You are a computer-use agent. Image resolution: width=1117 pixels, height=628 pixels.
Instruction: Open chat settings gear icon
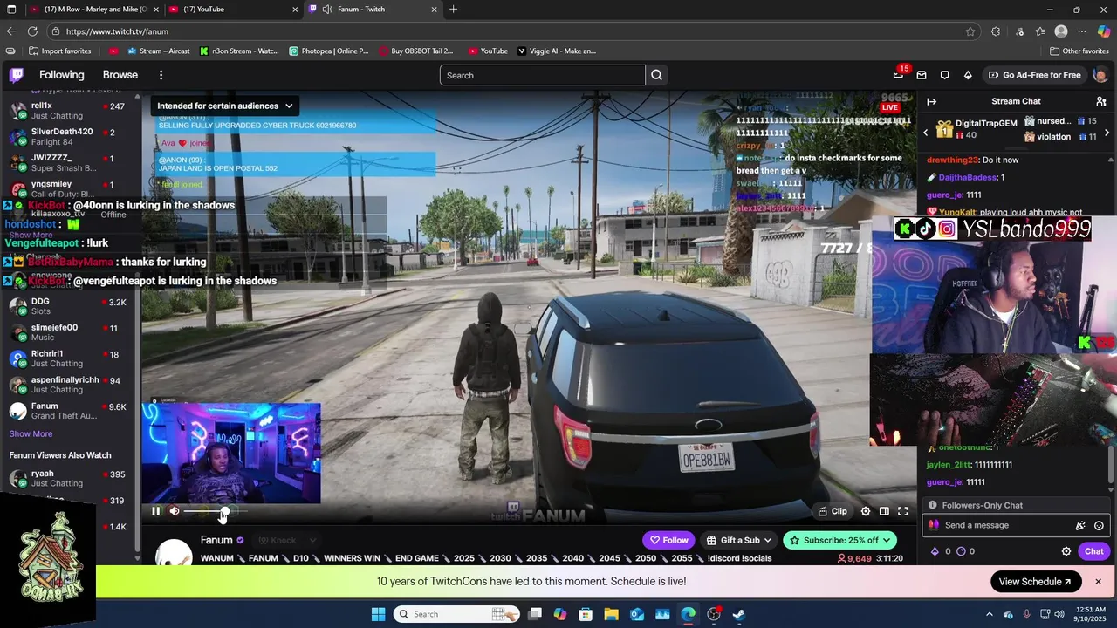1066,551
